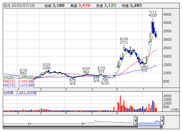This screenshot has width=183, height=132.
Task: Click the blue selected range in overview chart
Action: pyautogui.click(x=149, y=122)
